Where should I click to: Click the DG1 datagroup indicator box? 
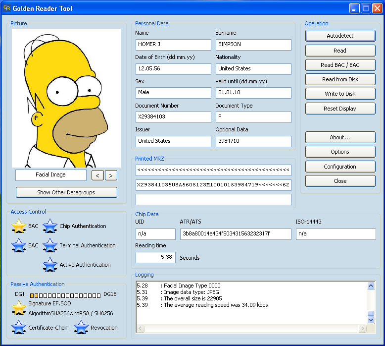click(32, 295)
